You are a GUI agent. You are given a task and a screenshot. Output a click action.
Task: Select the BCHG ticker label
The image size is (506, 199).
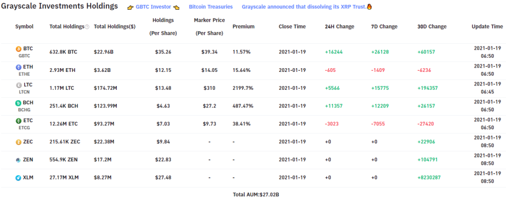(x=24, y=110)
